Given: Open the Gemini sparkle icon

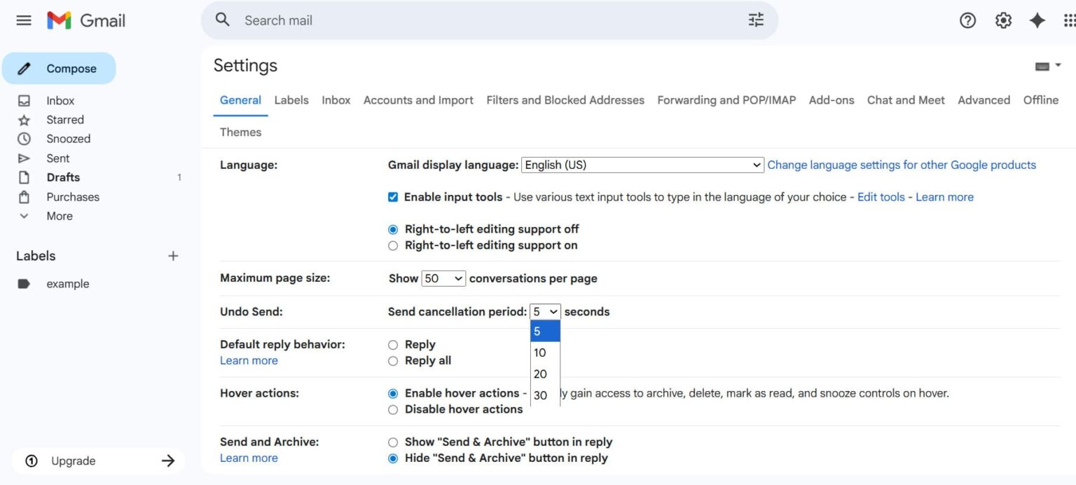Looking at the screenshot, I should [x=1037, y=20].
